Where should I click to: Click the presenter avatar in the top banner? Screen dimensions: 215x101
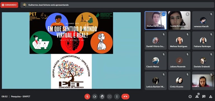pyautogui.click(x=24, y=5)
